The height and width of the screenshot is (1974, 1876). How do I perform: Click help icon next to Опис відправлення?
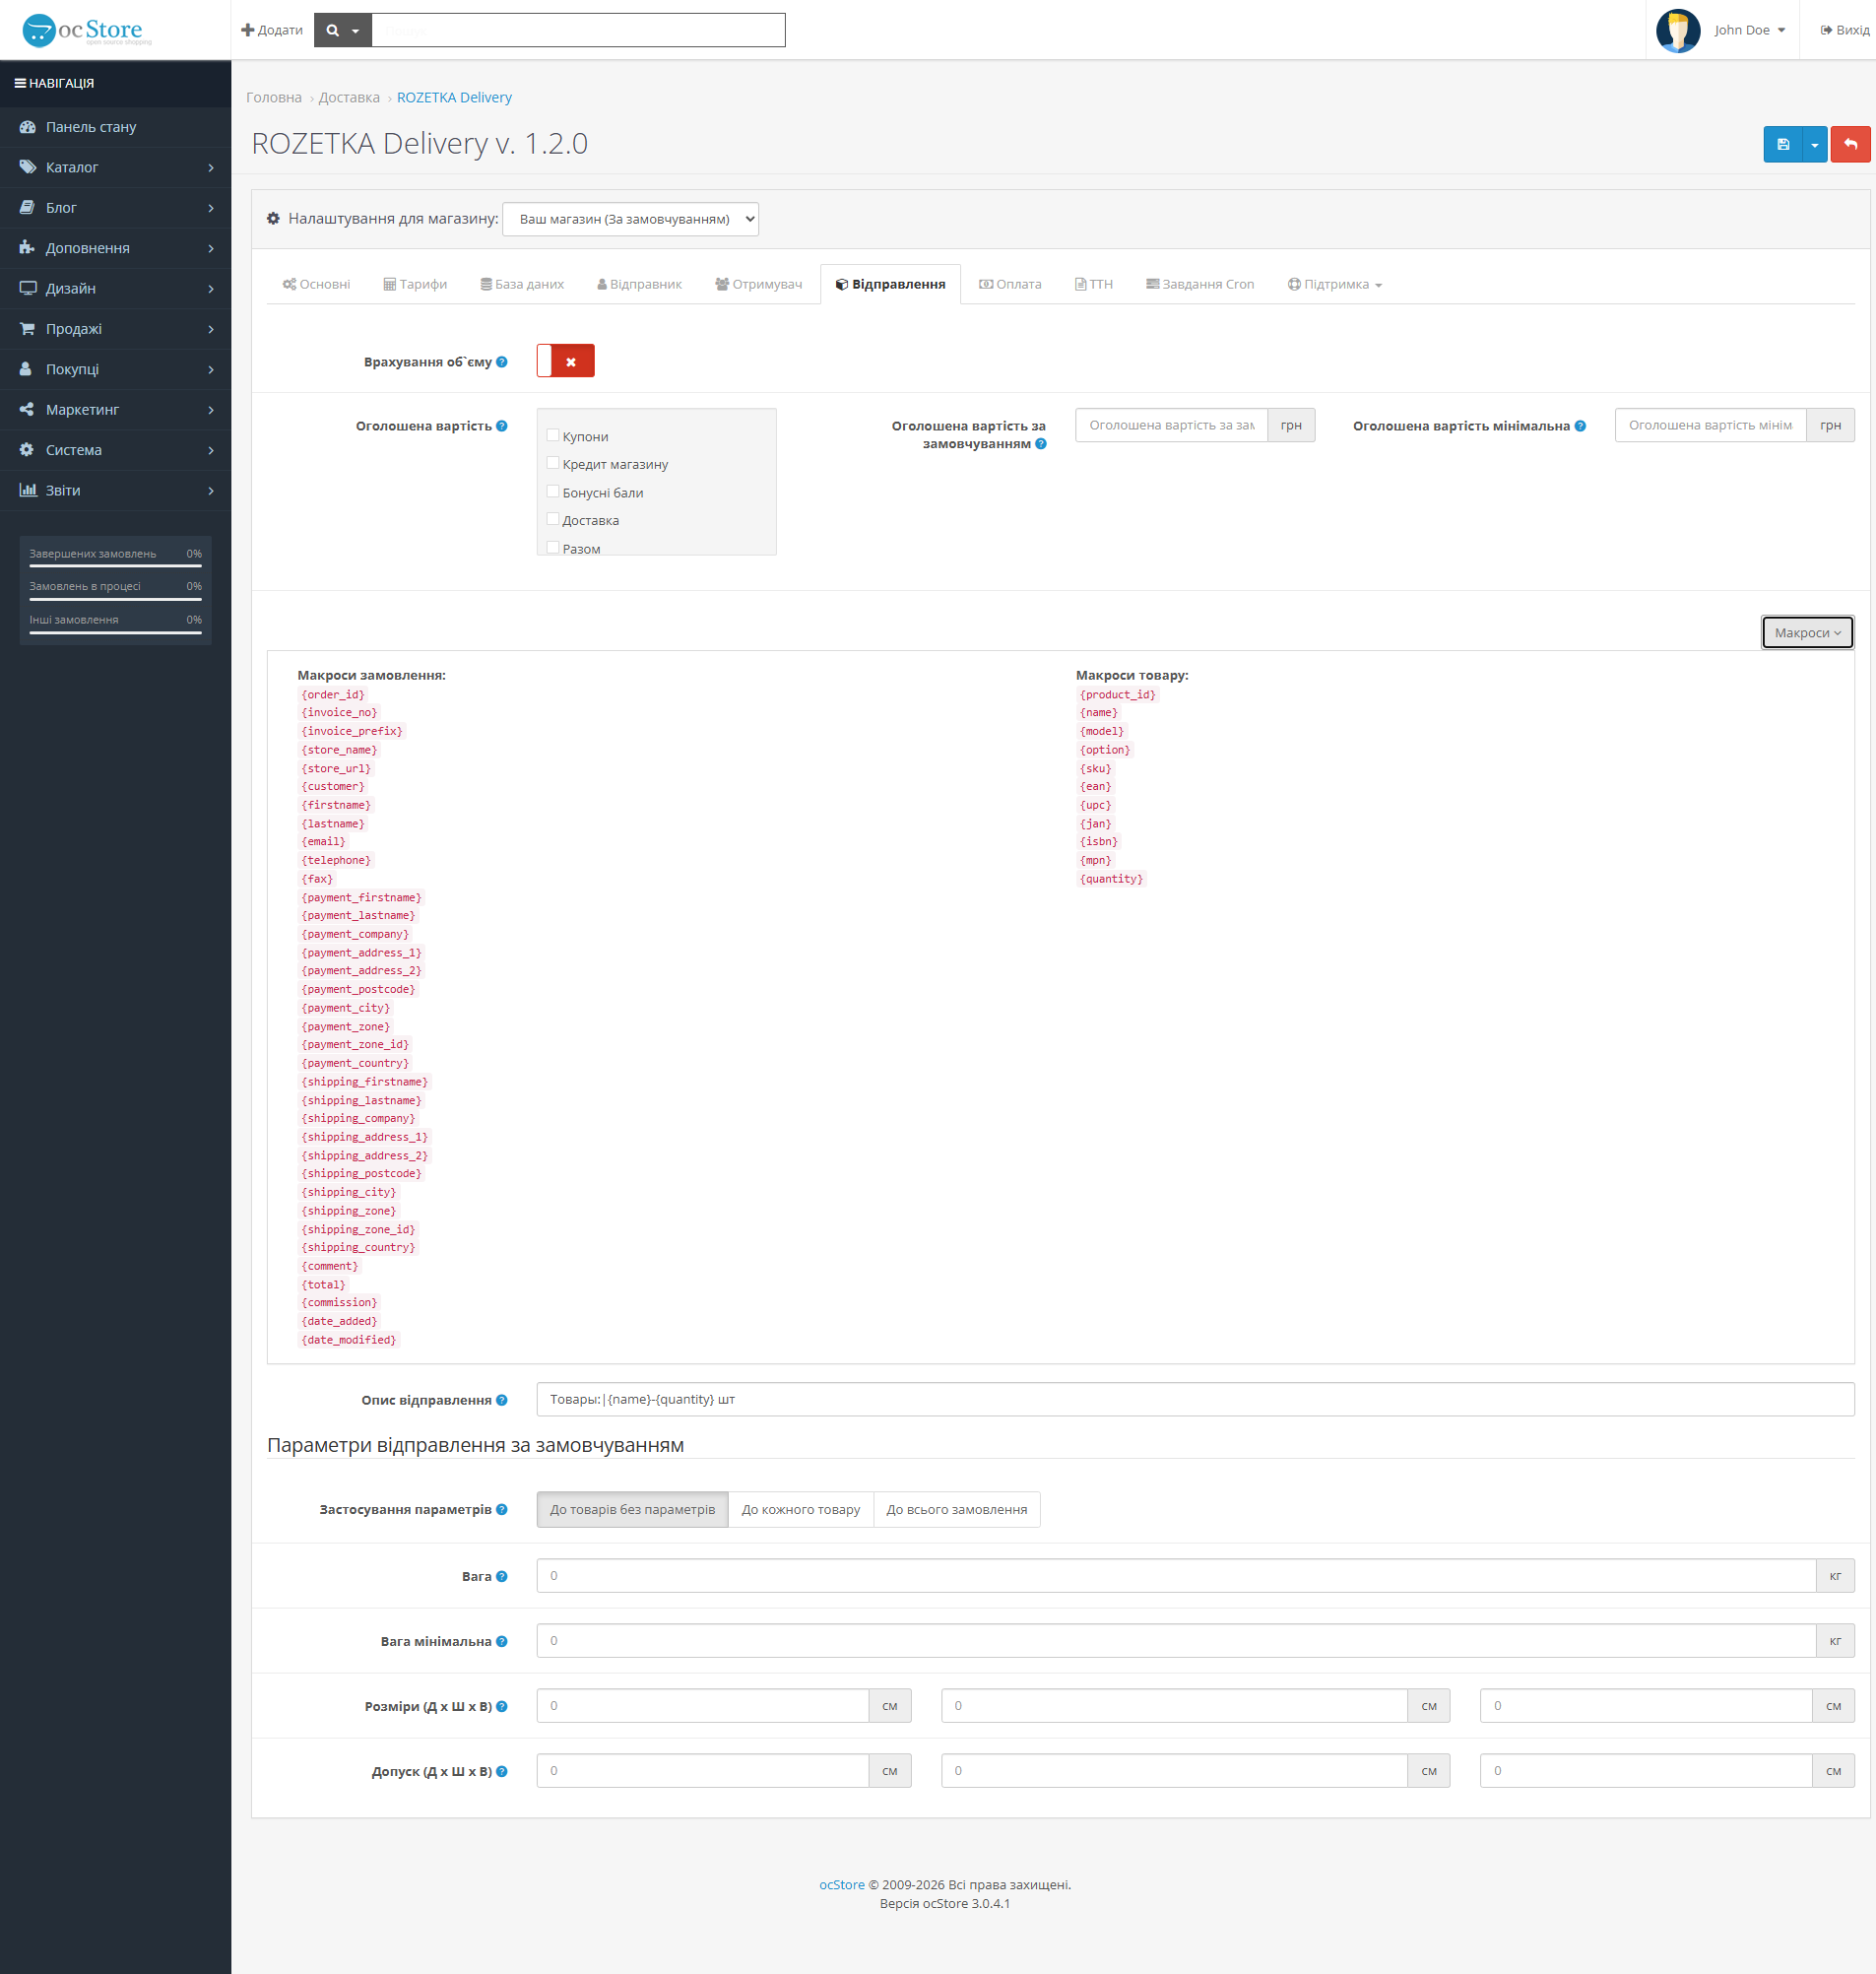502,1400
